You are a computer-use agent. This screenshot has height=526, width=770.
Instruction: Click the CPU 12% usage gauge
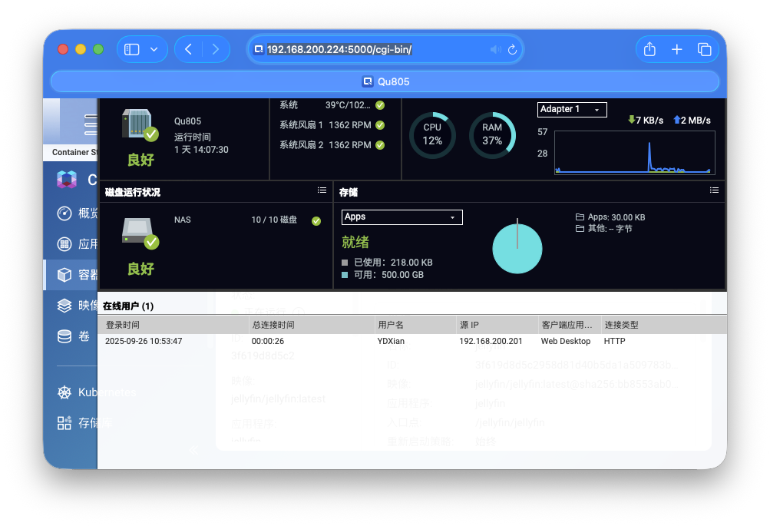[x=432, y=135]
